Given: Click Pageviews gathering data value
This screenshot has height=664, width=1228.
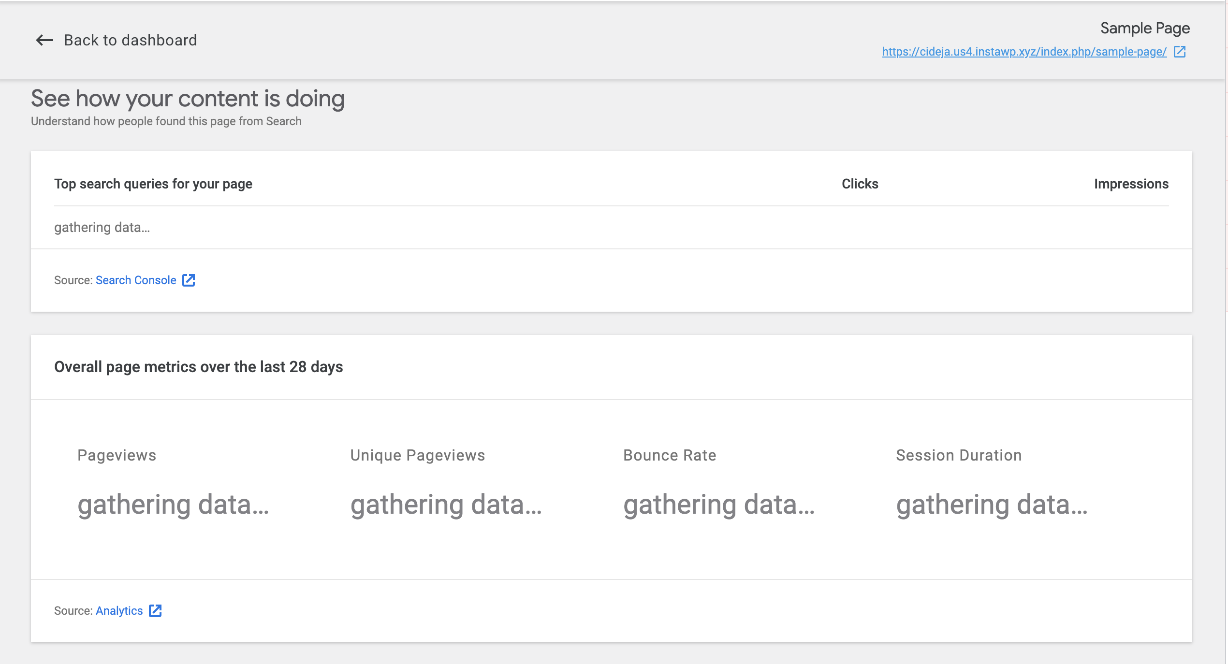Looking at the screenshot, I should pyautogui.click(x=173, y=505).
